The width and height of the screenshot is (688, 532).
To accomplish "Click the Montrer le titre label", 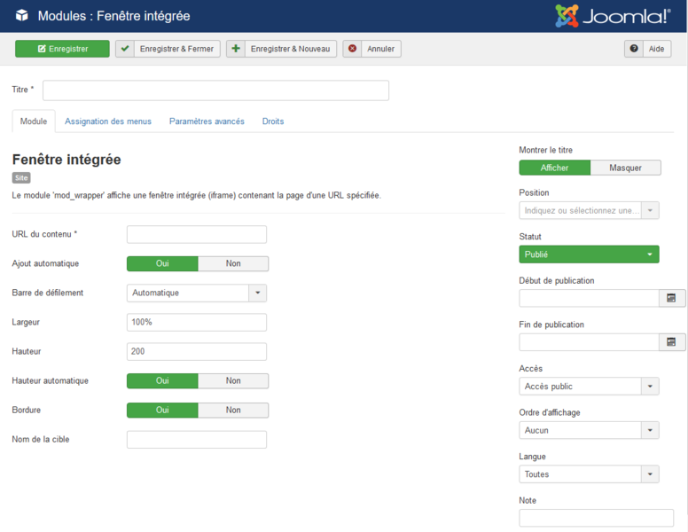I will (x=545, y=150).
